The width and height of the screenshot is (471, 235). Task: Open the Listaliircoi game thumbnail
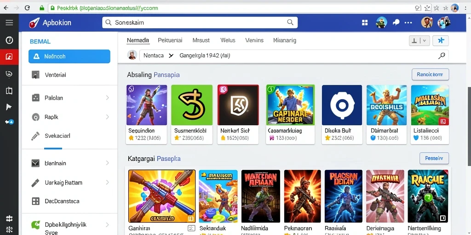click(x=430, y=105)
